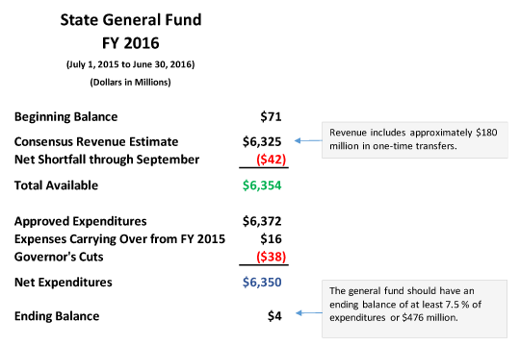The width and height of the screenshot is (520, 346).
Task: Click the red ($42) shortfall value
Action: [x=271, y=160]
